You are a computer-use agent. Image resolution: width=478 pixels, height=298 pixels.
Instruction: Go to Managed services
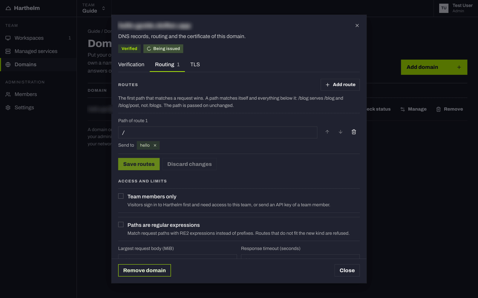click(x=38, y=51)
